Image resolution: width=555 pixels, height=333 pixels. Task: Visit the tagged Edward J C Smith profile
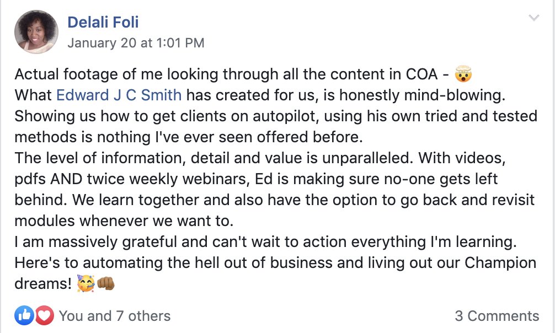tap(119, 95)
